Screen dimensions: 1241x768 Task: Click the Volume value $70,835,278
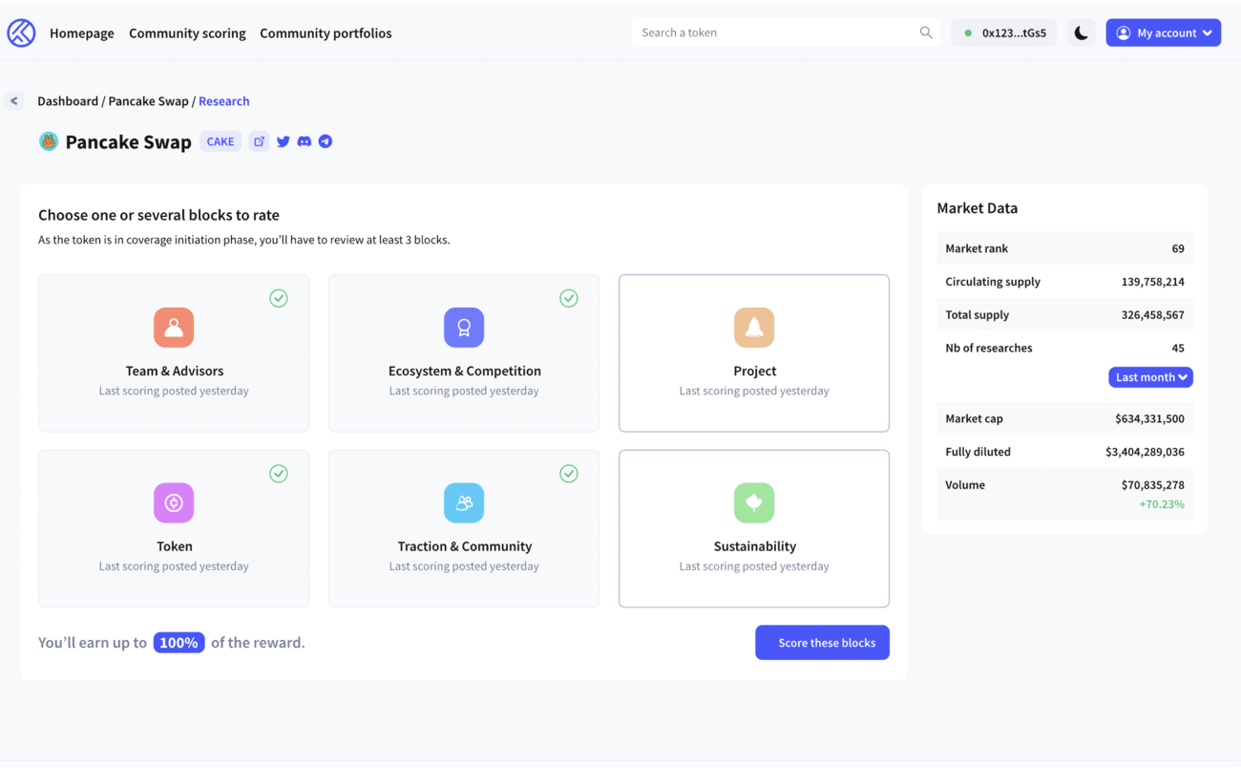click(x=1152, y=485)
